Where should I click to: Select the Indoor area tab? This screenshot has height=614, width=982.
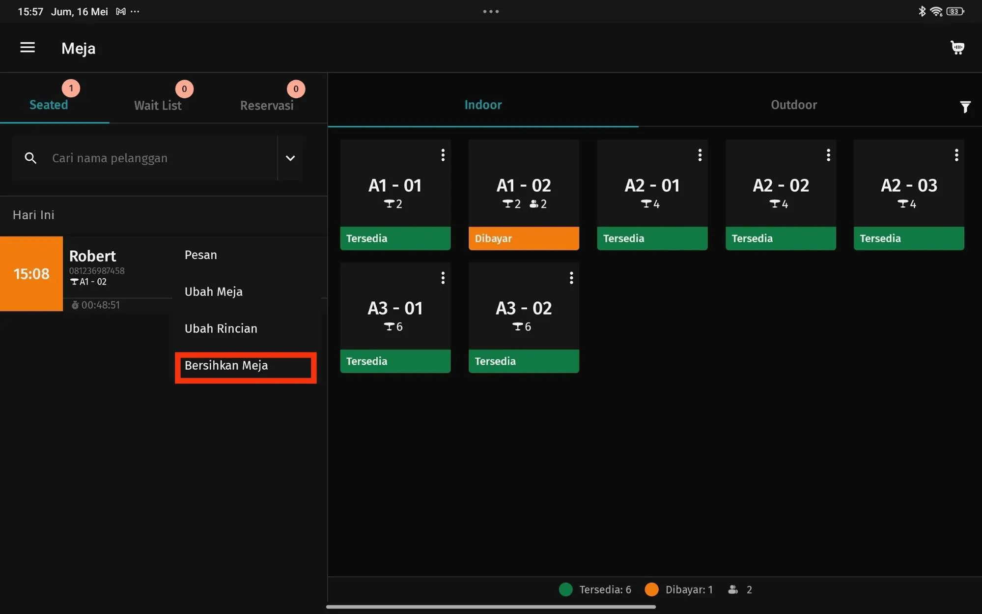(483, 105)
